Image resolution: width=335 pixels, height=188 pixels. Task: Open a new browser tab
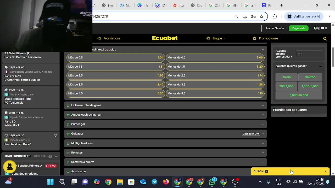281,5
